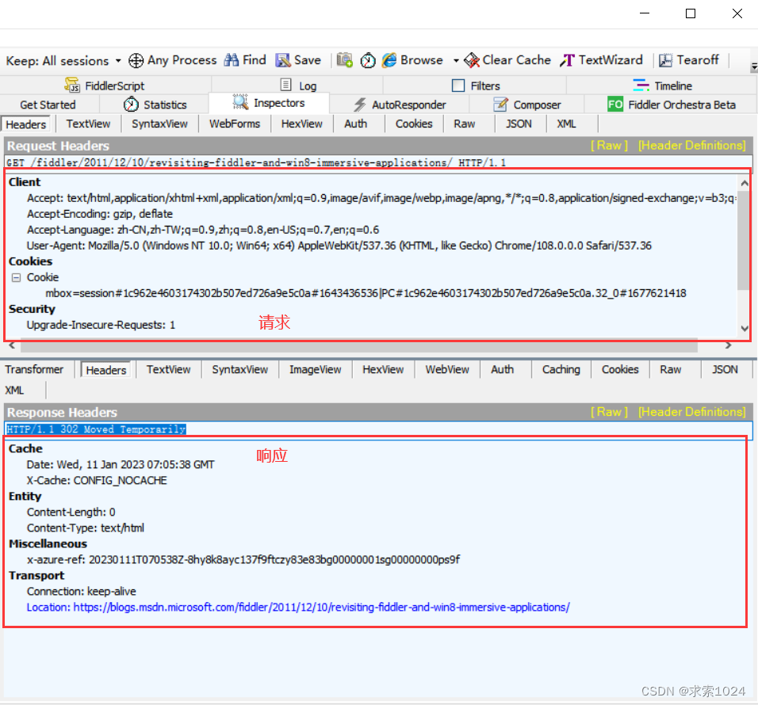Click the GET request line field
The width and height of the screenshot is (758, 705).
378,162
